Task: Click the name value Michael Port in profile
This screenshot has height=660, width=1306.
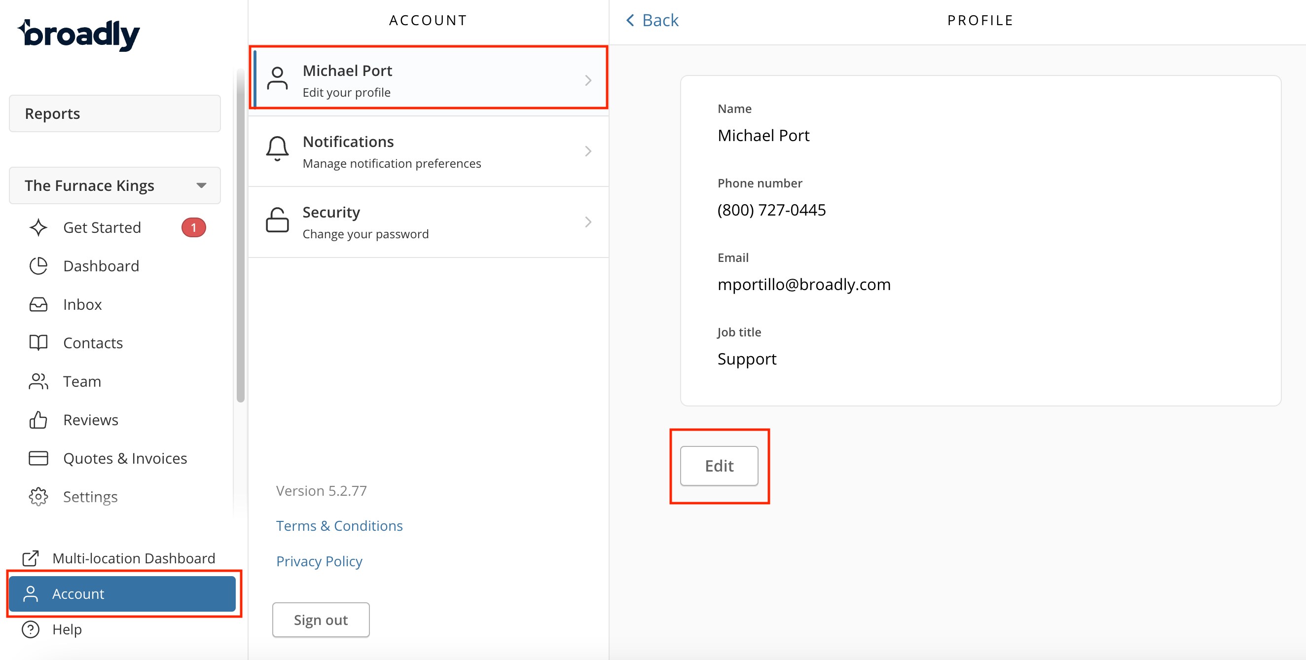Action: click(763, 135)
